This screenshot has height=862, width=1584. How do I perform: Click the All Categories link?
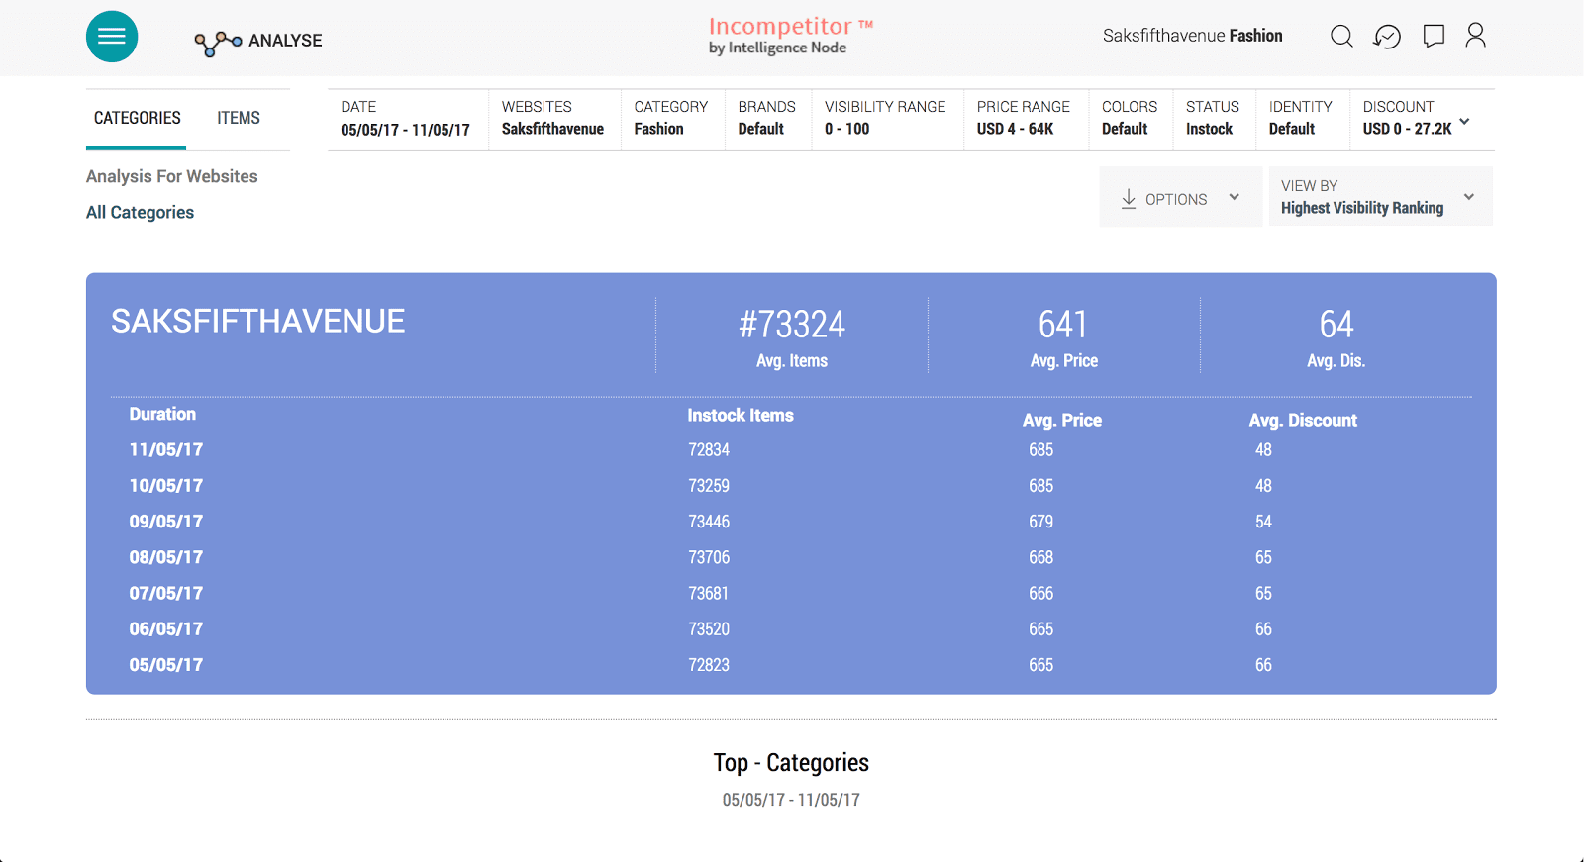pyautogui.click(x=140, y=213)
